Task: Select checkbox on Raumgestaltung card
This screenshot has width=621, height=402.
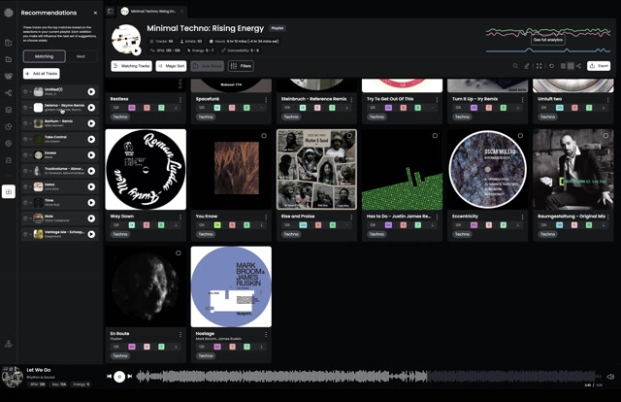Action: (x=605, y=136)
